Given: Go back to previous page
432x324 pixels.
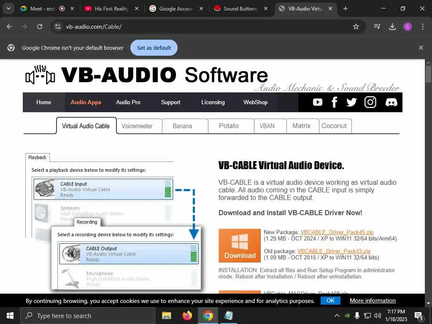Looking at the screenshot, I should pos(9,27).
